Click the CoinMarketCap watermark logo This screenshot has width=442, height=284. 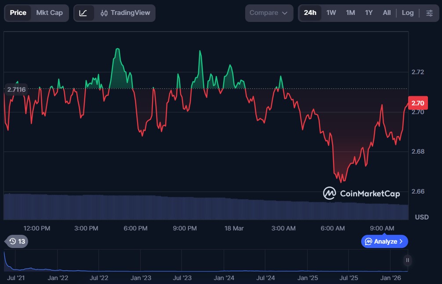point(362,193)
